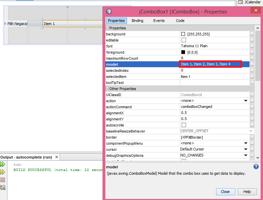This screenshot has width=263, height=200.
Task: Open the ellipsis editor for debugGraphicsOptions
Action: pyautogui.click(x=252, y=155)
